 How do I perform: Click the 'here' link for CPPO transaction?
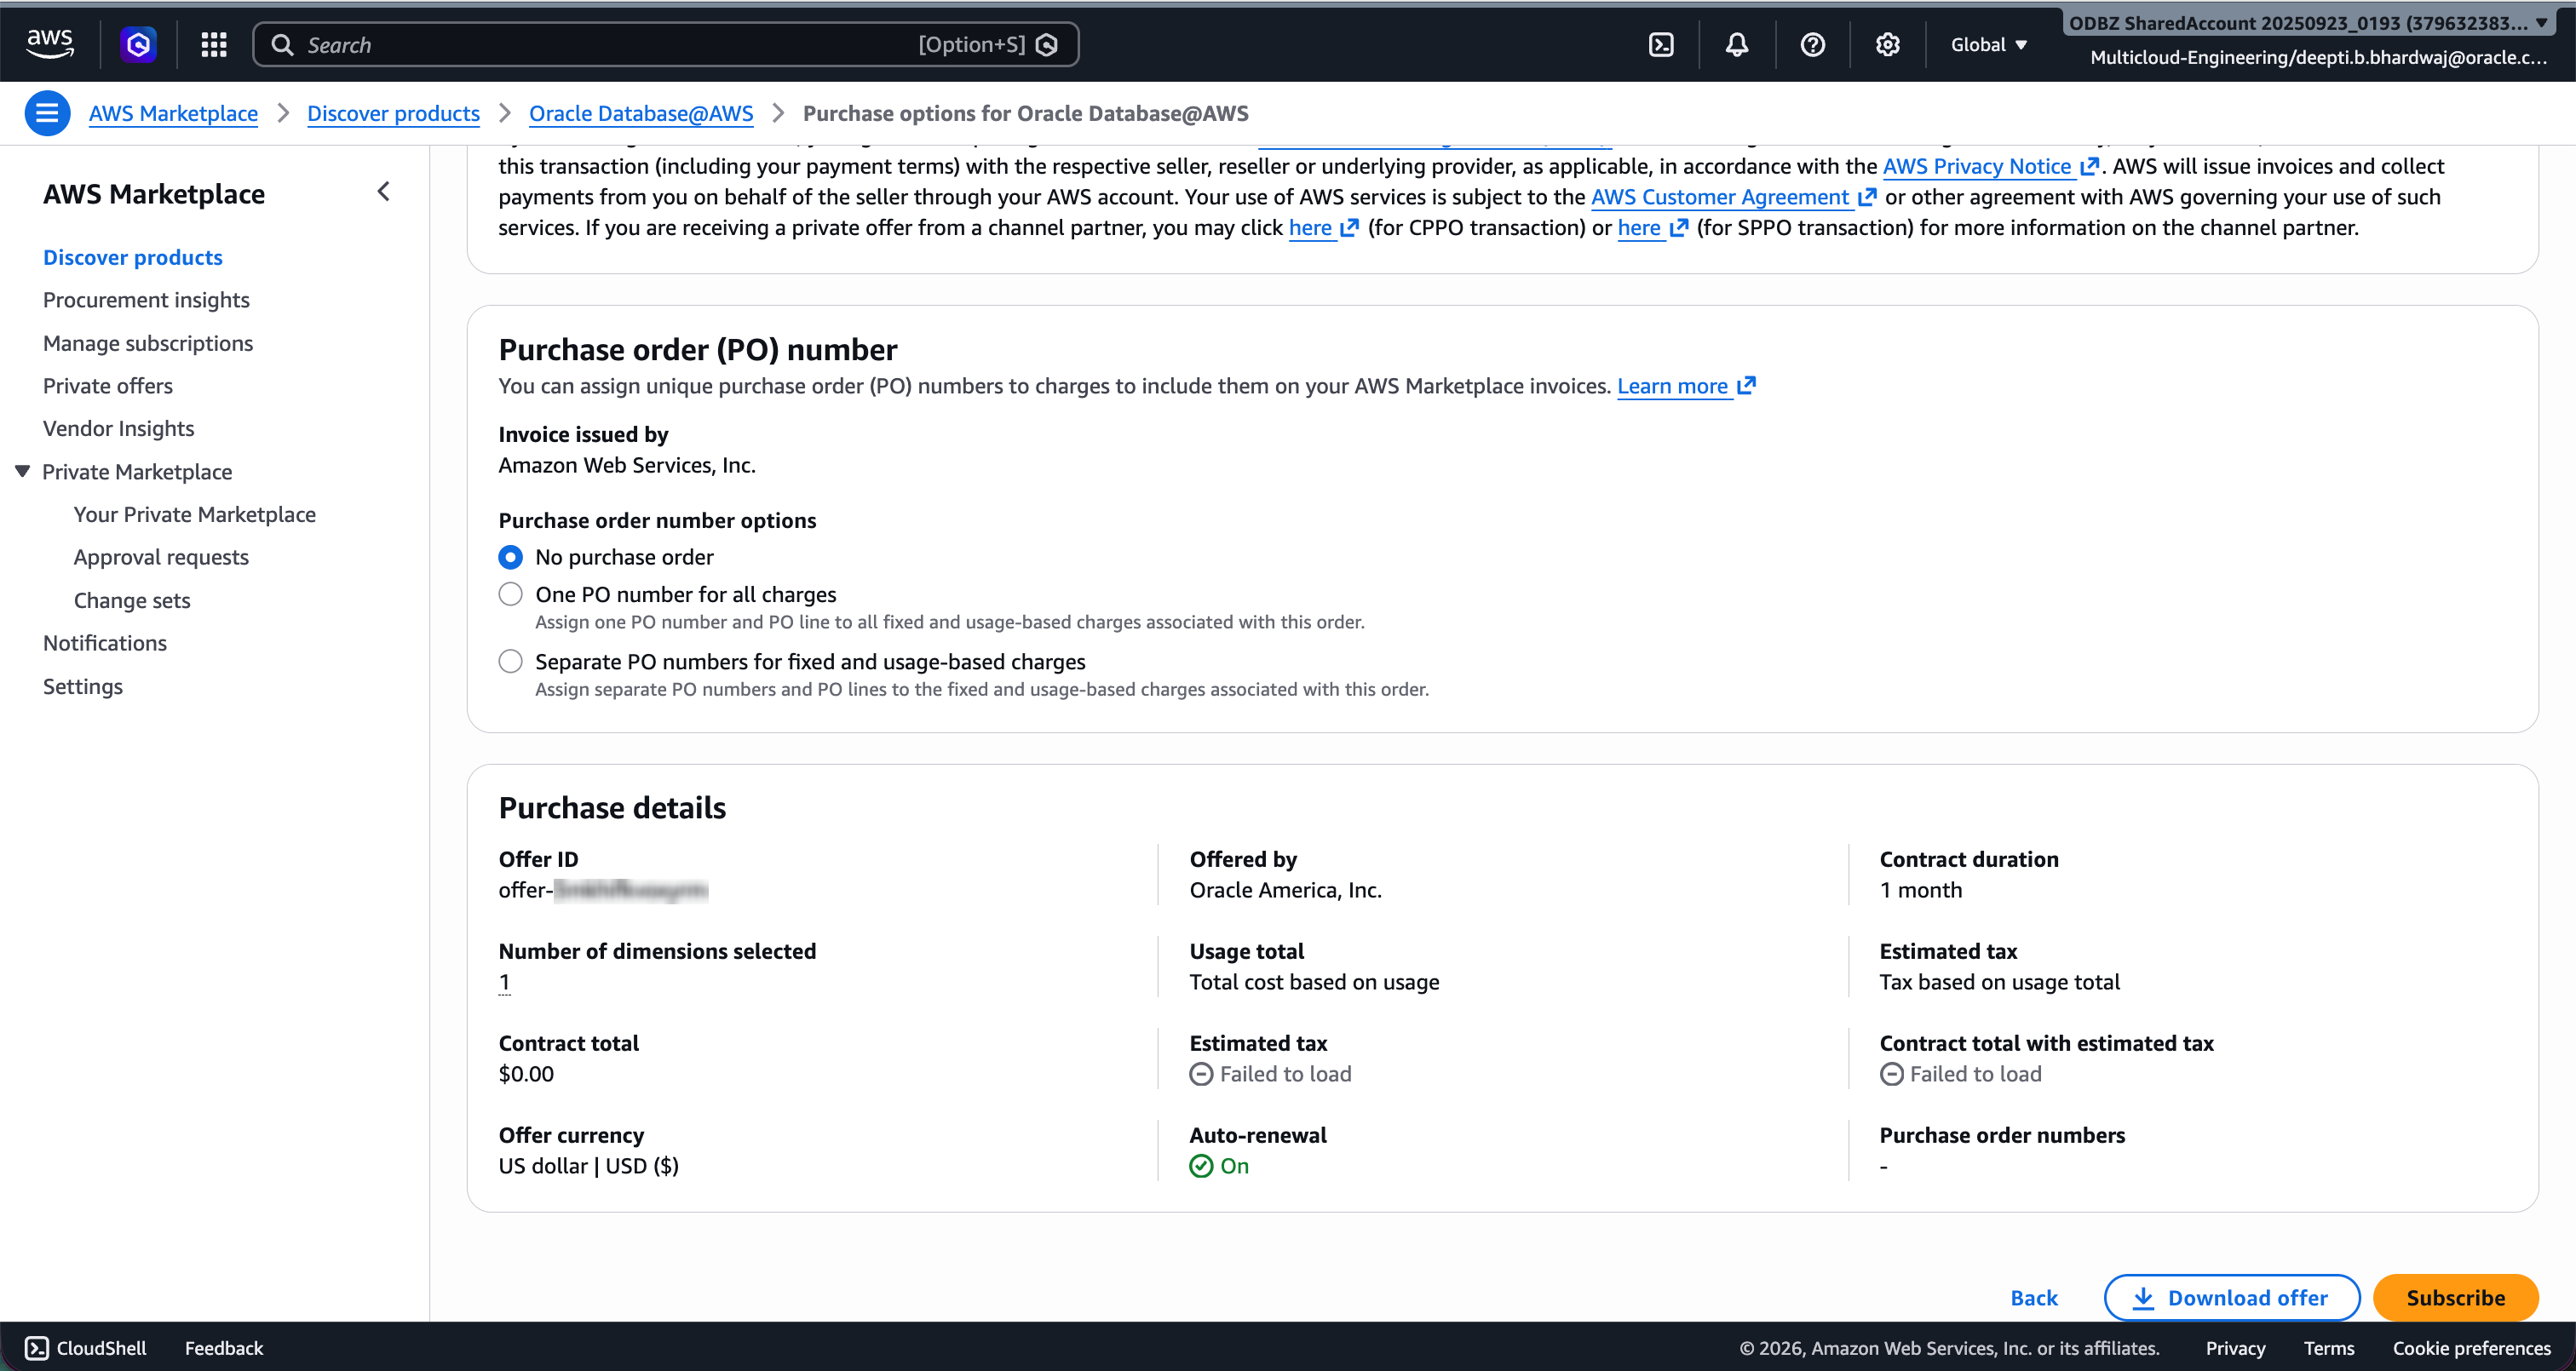point(1323,228)
